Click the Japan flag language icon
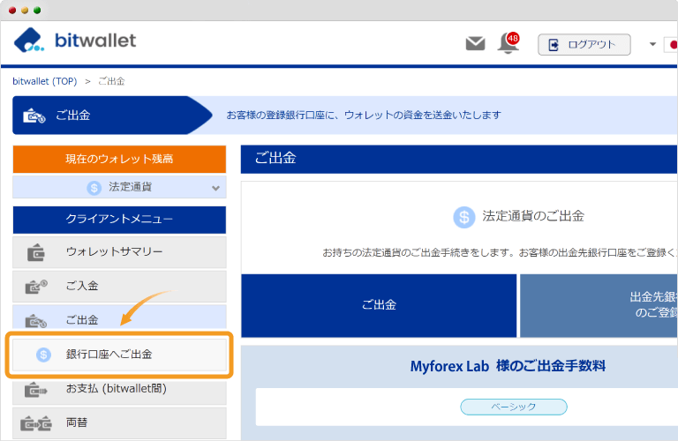The width and height of the screenshot is (678, 441). [673, 44]
